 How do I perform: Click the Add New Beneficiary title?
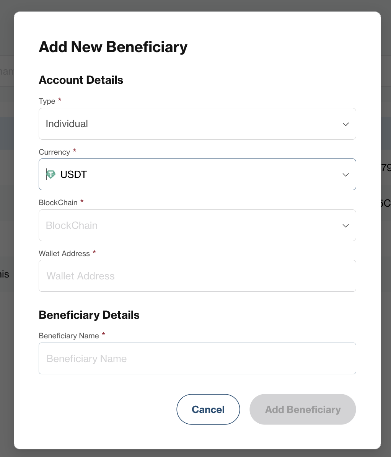point(113,47)
